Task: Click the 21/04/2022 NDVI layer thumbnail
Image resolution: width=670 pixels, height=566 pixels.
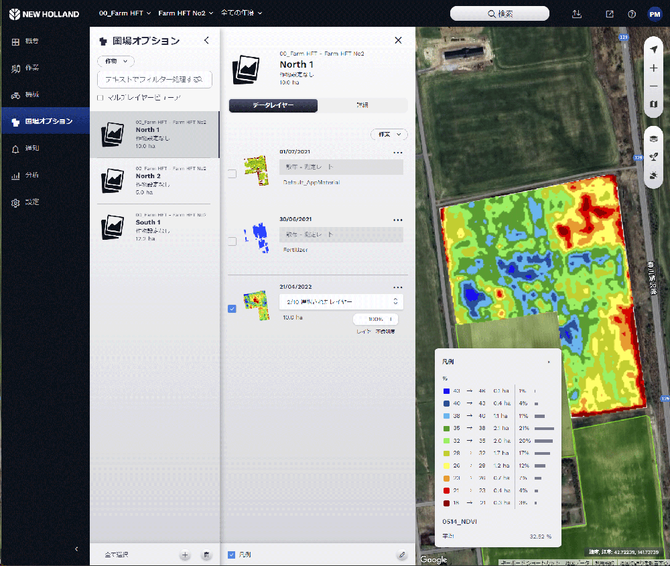Action: (x=257, y=305)
